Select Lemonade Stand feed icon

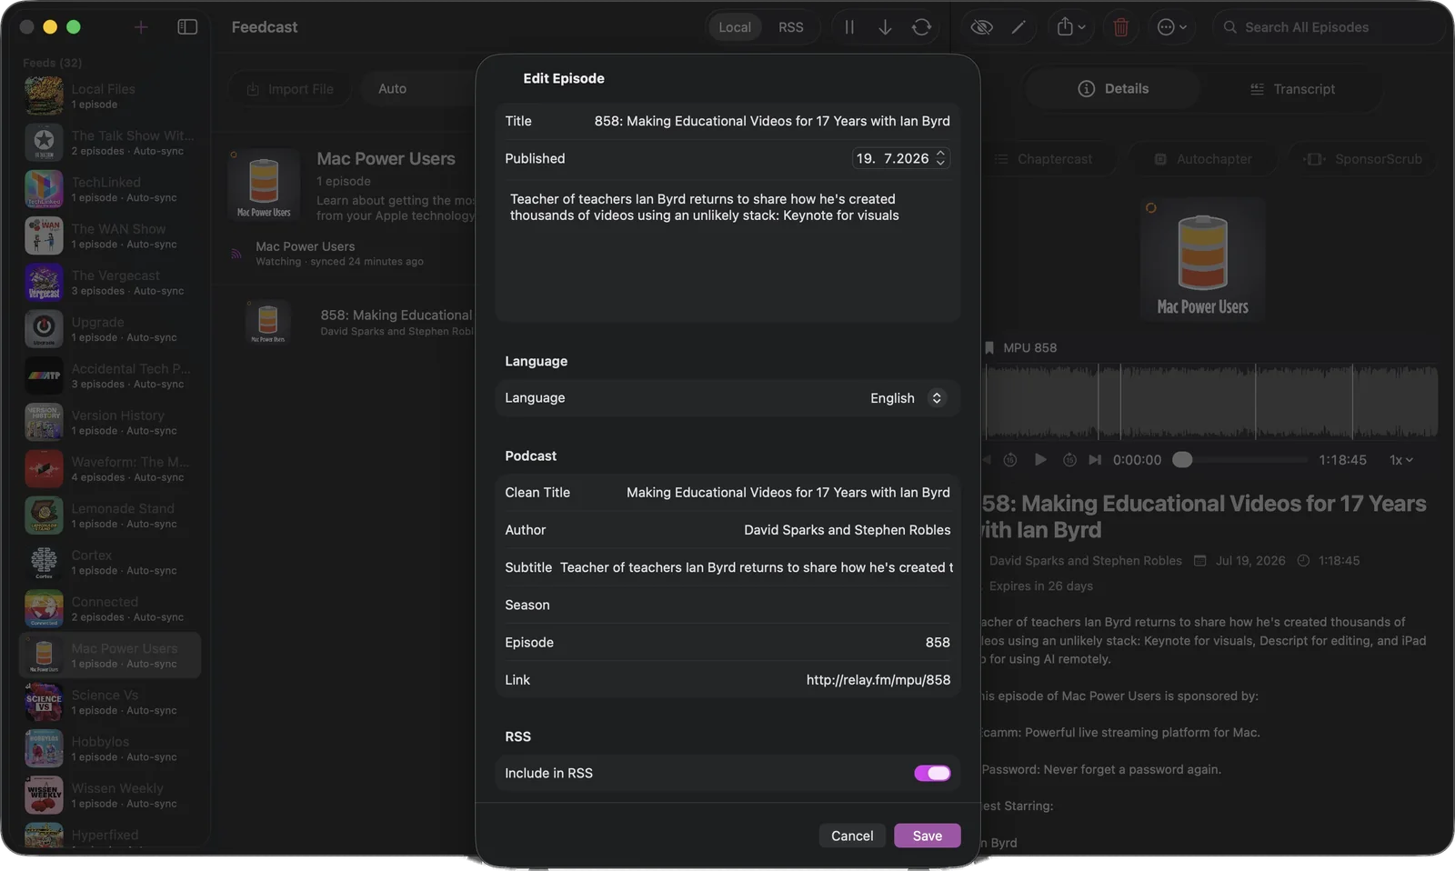[44, 516]
